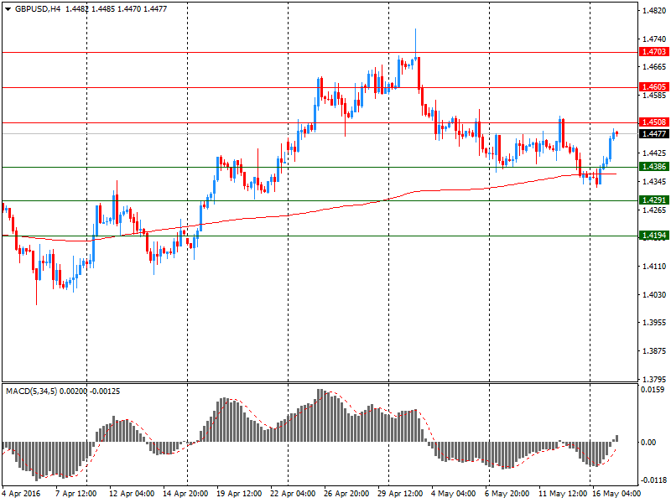Click the MACD values 0.00200 -0.00125 text

90,392
